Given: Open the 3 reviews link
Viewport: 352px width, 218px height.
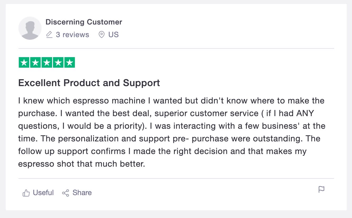Looking at the screenshot, I should pyautogui.click(x=72, y=34).
